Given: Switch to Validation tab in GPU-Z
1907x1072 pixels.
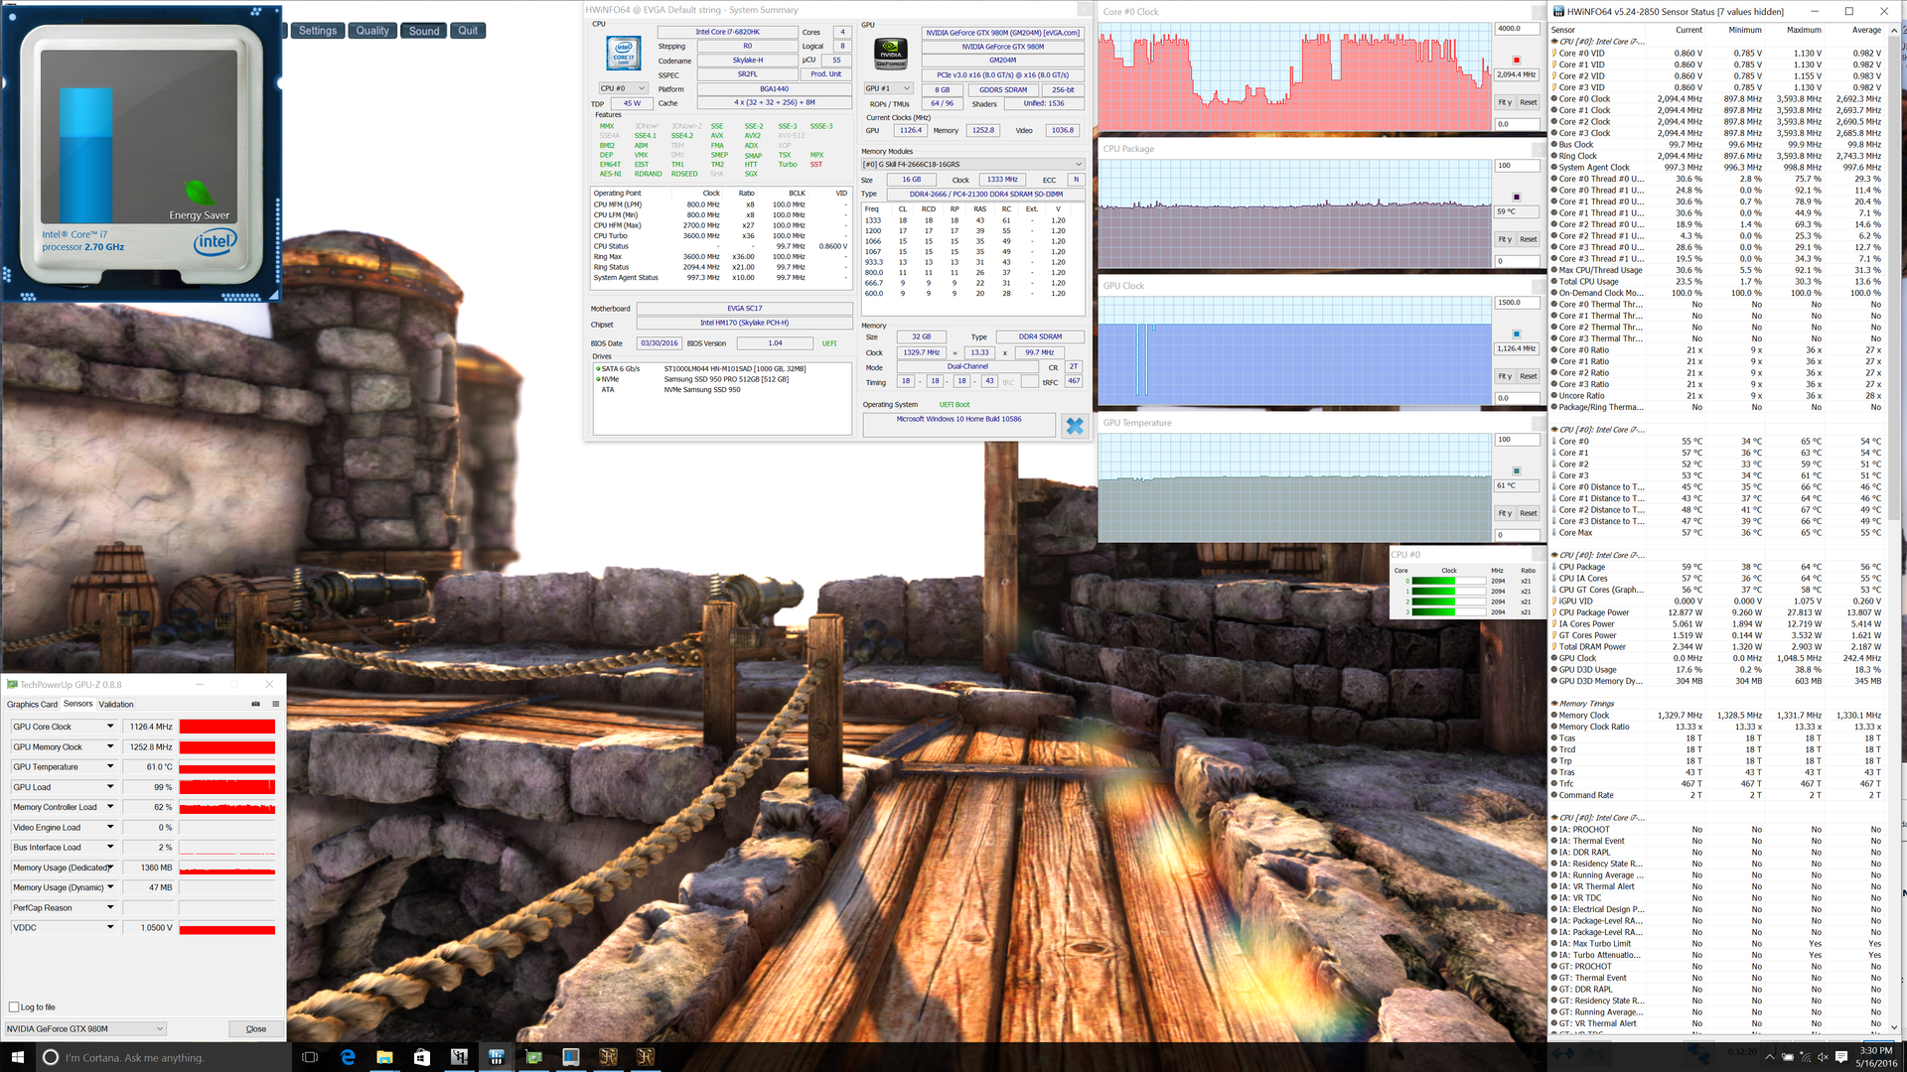Looking at the screenshot, I should 116,705.
